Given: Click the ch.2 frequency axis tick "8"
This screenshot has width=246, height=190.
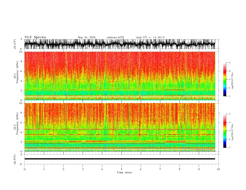Looking at the screenshot, I should point(21,113).
